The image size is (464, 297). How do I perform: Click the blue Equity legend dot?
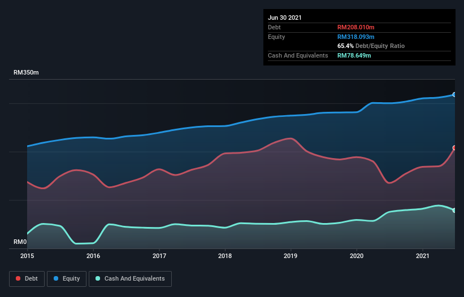[56, 278]
